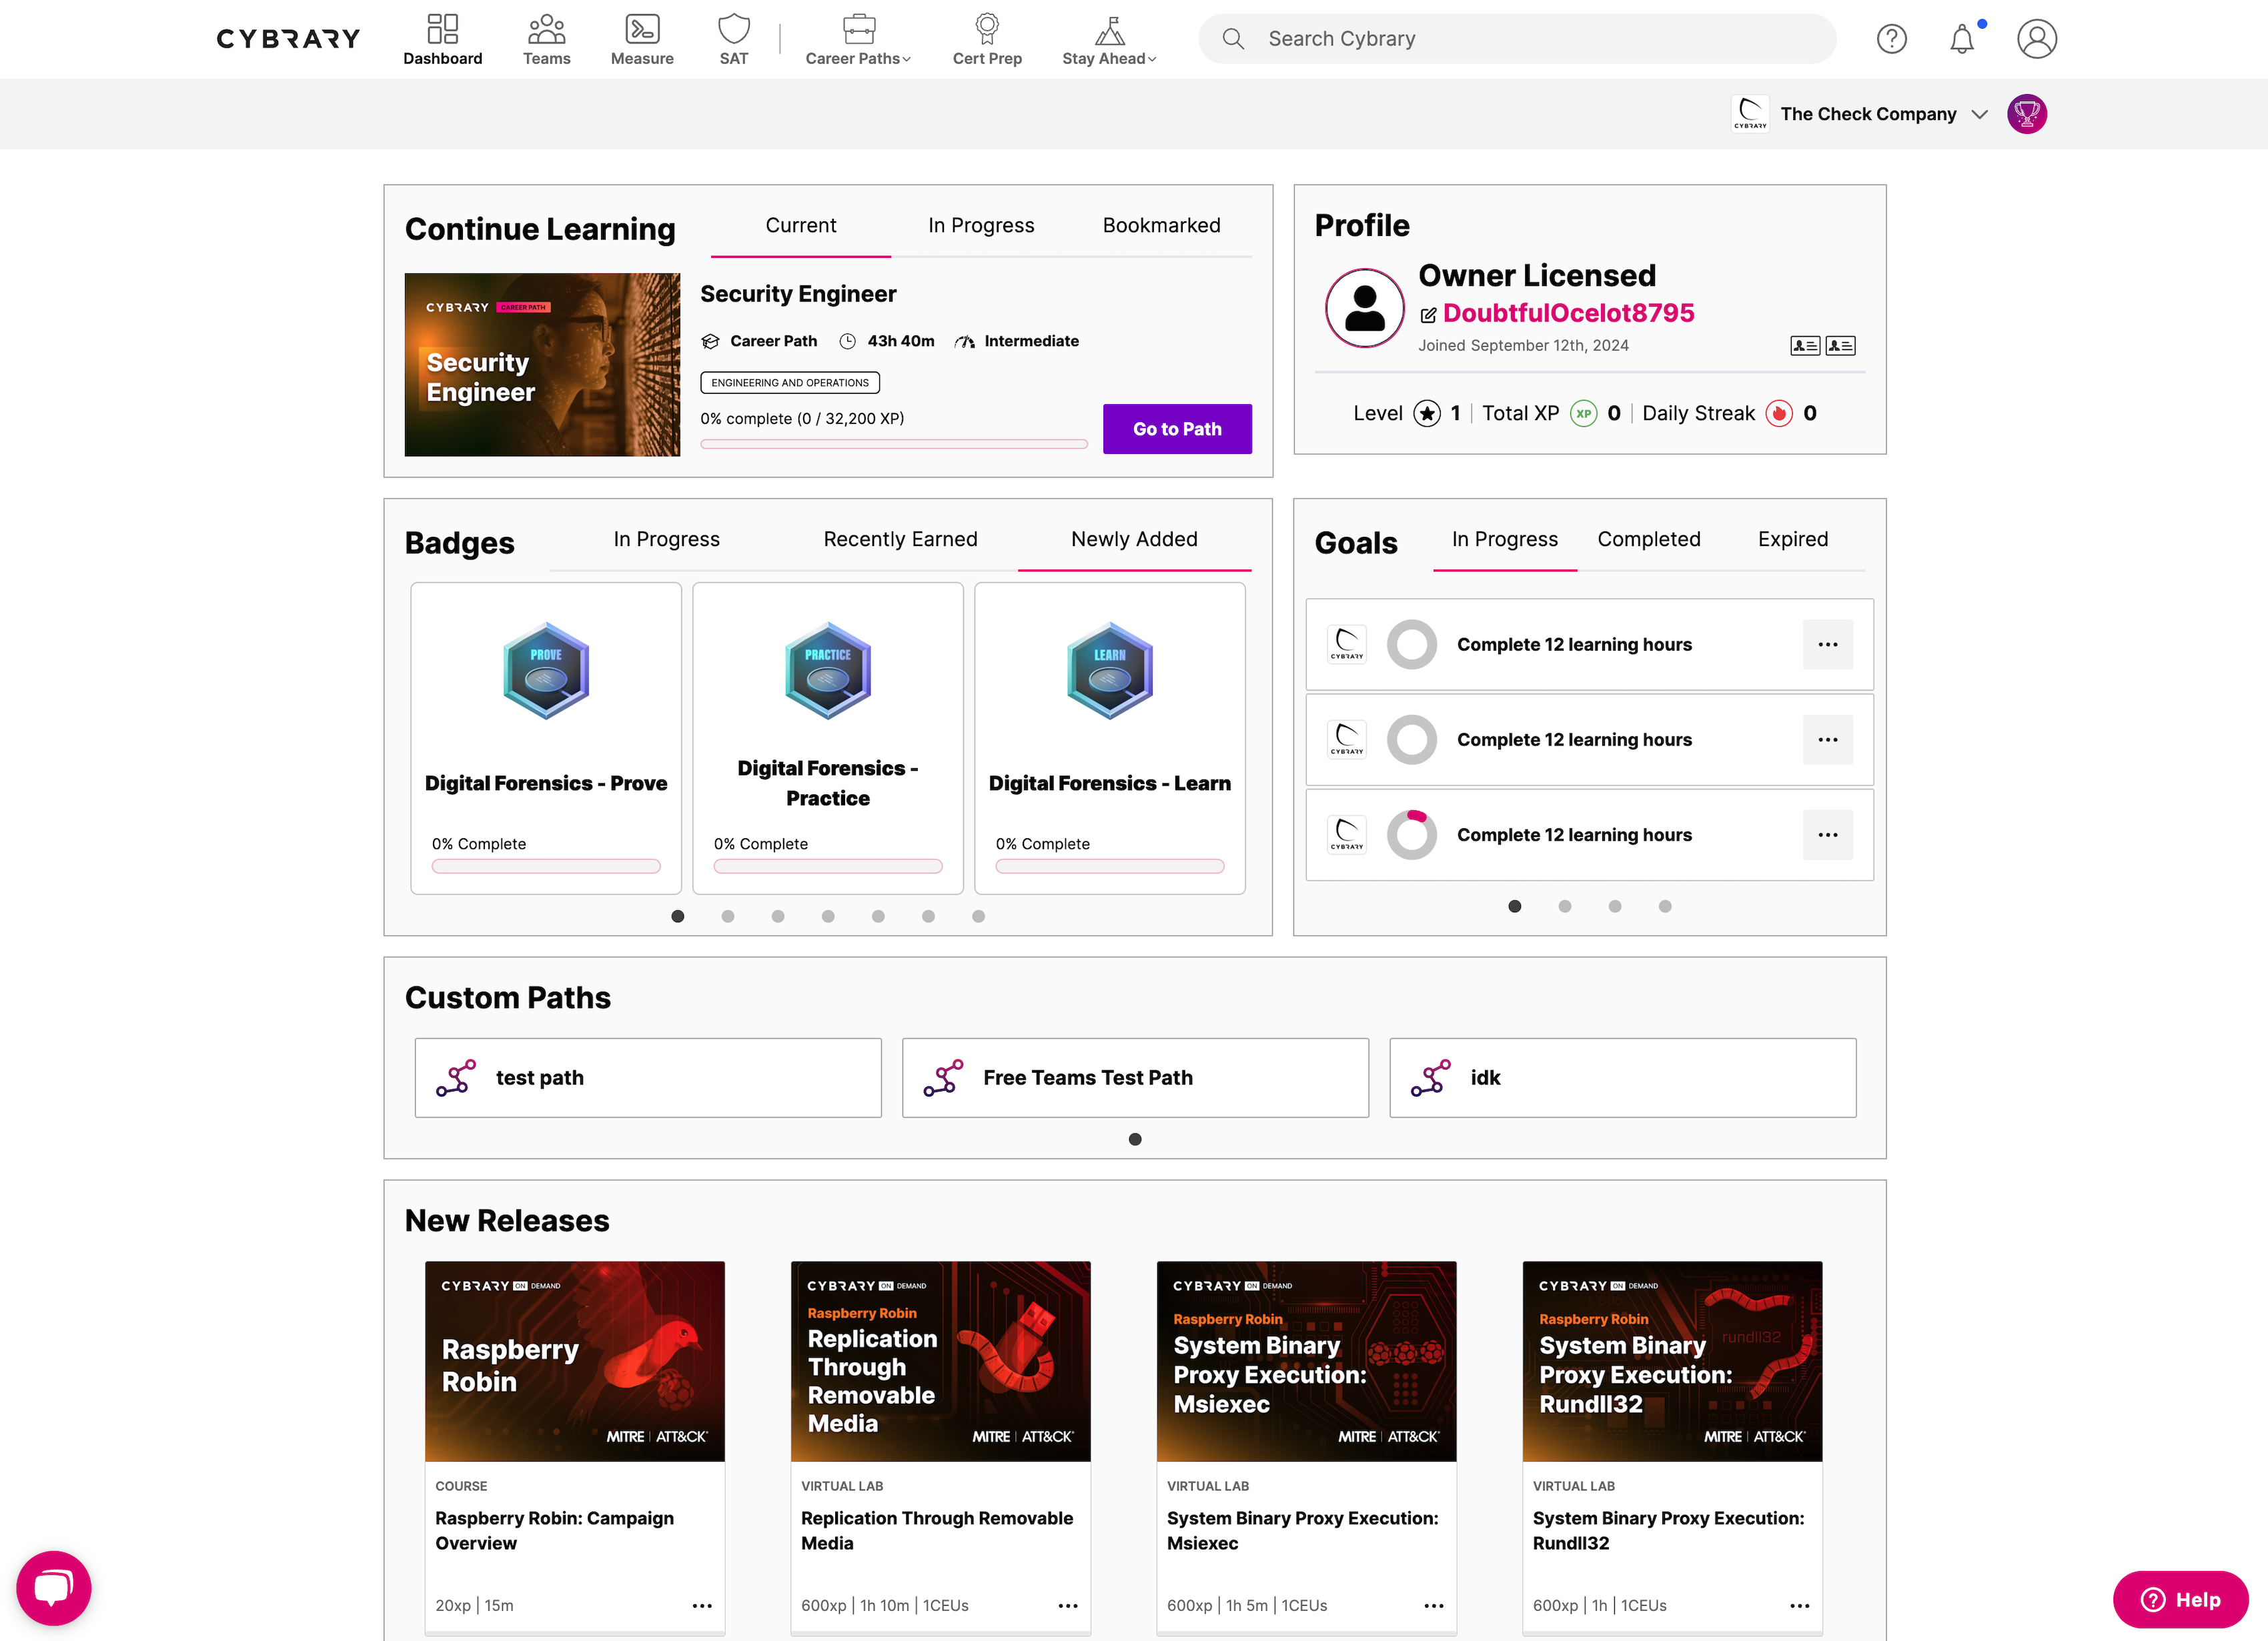Open the Security Engineer title link
Viewport: 2268px width, 1641px height.
[x=798, y=294]
